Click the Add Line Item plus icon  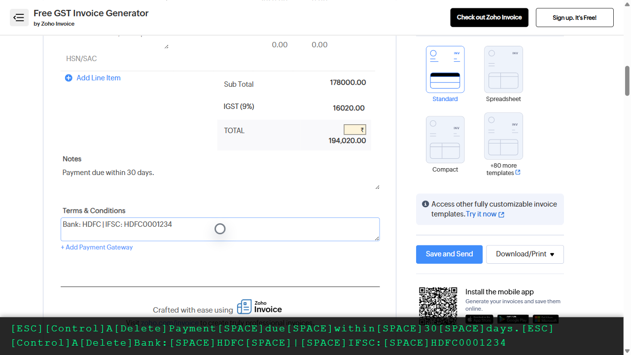click(x=69, y=78)
